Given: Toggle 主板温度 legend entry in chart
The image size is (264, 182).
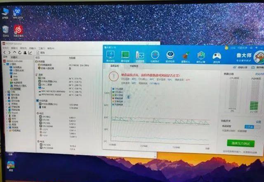Looking at the screenshot, I should [118, 102].
